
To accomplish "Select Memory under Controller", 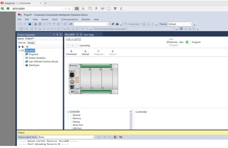I will (77, 119).
